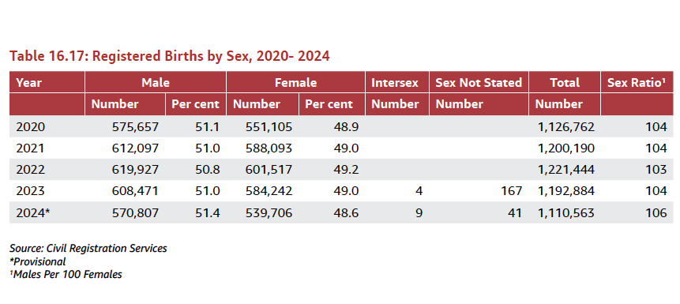Click the 2021 male number 612,097
This screenshot has height=304, width=680.
point(135,148)
